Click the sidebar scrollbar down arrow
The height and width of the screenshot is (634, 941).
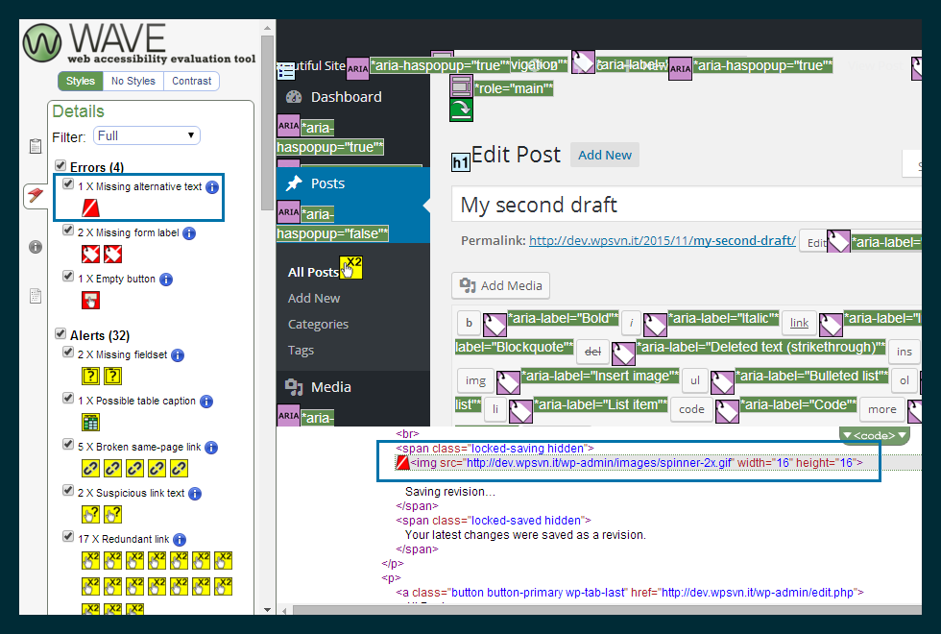pyautogui.click(x=267, y=609)
